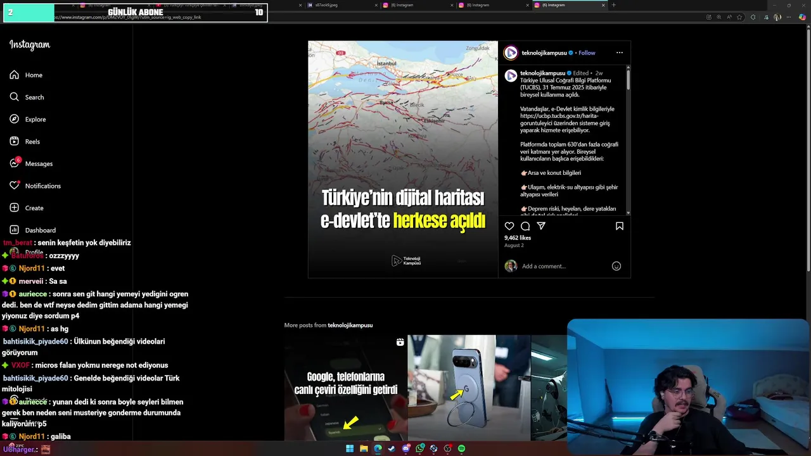Open the Windows Start menu

[350, 448]
